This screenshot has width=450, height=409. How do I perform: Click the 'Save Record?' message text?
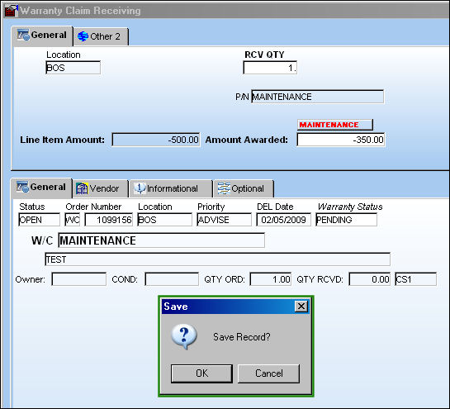(242, 337)
